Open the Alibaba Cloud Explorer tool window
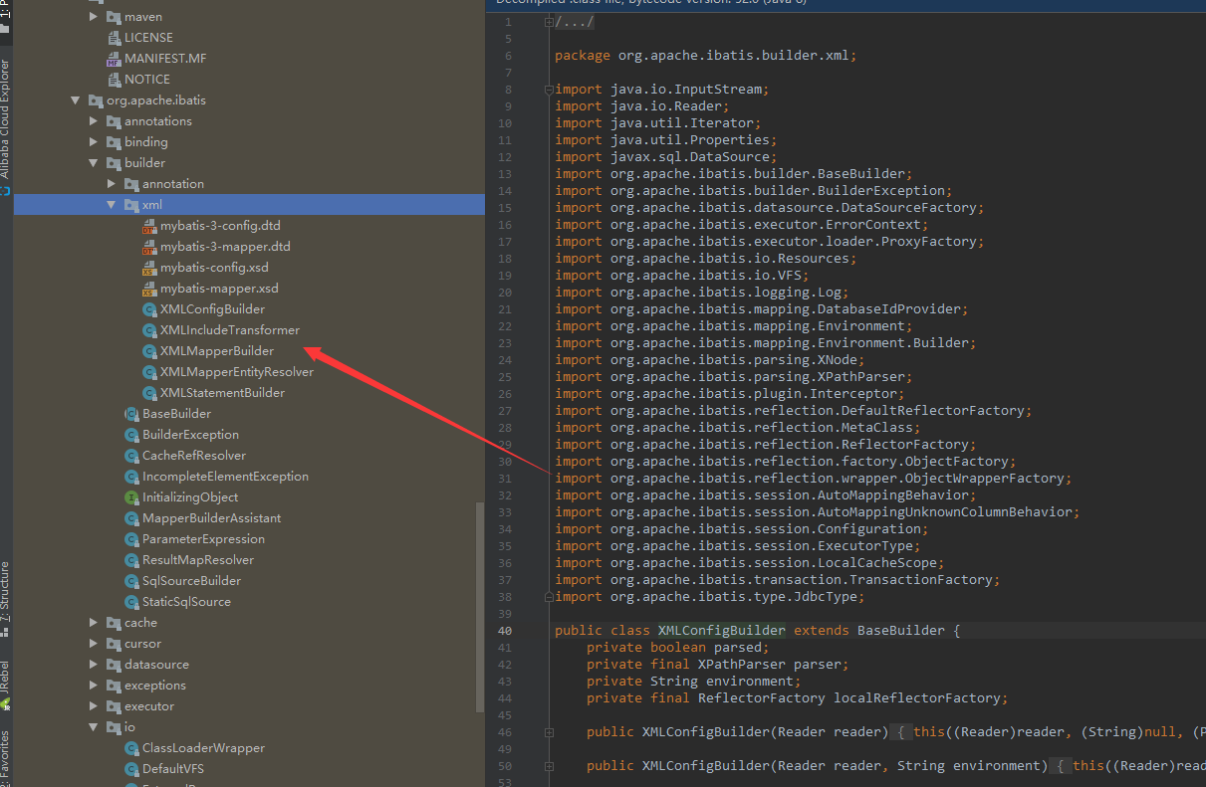The image size is (1206, 787). (5, 124)
